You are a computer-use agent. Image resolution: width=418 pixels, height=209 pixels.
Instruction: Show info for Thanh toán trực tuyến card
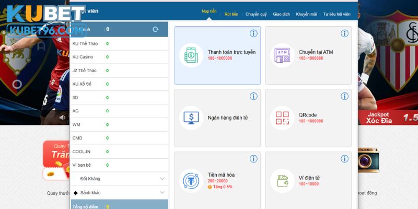pyautogui.click(x=253, y=33)
